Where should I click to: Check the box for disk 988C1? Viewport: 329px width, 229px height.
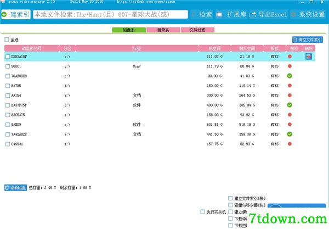point(8,66)
